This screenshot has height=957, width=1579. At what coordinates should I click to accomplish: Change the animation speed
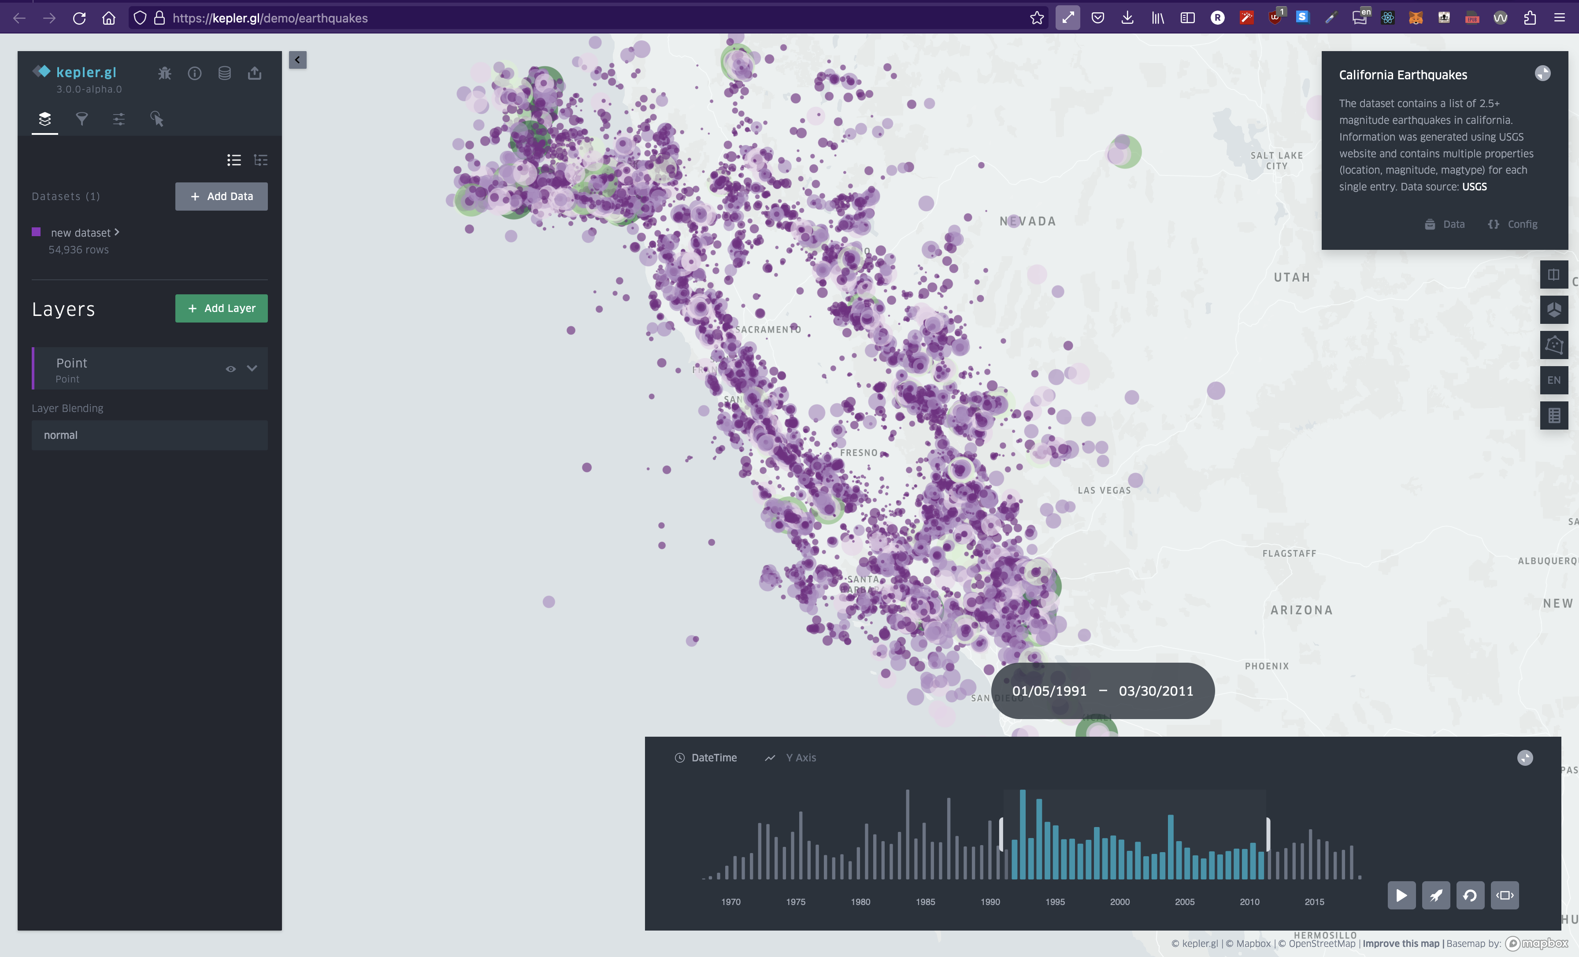pos(1436,895)
